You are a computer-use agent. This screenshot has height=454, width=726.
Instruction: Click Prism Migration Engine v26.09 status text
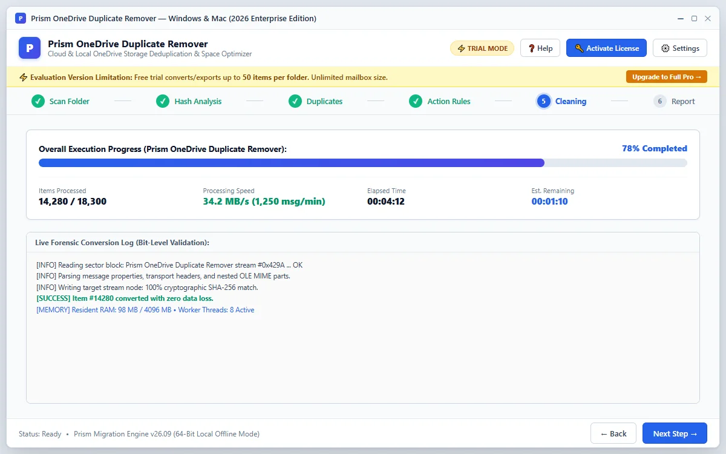[x=166, y=434]
